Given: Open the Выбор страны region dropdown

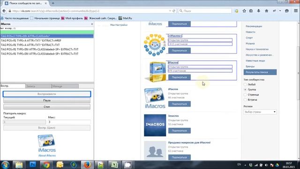Looking at the screenshot, I should pyautogui.click(x=260, y=112).
